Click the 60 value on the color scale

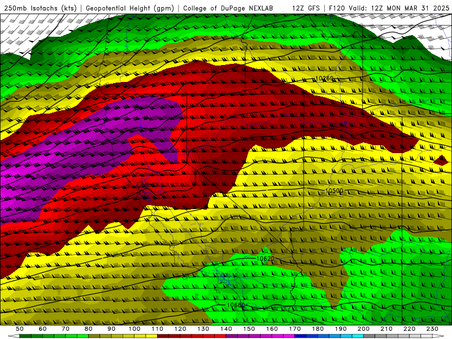point(43,329)
